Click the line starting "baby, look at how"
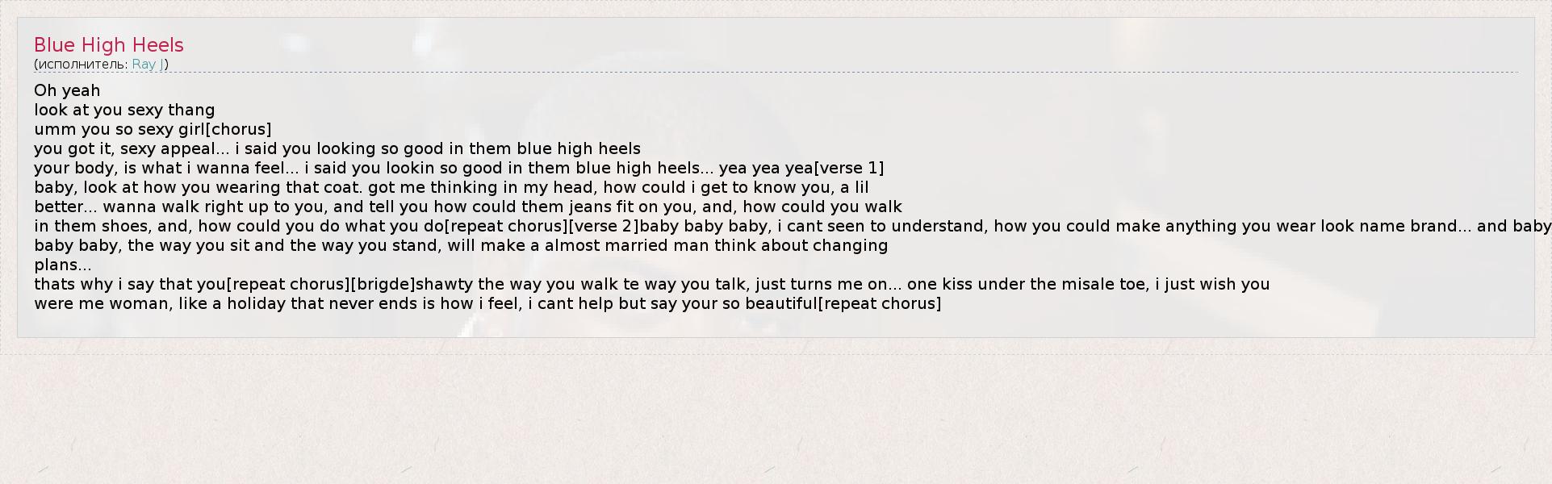The width and height of the screenshot is (1552, 484). pos(451,187)
